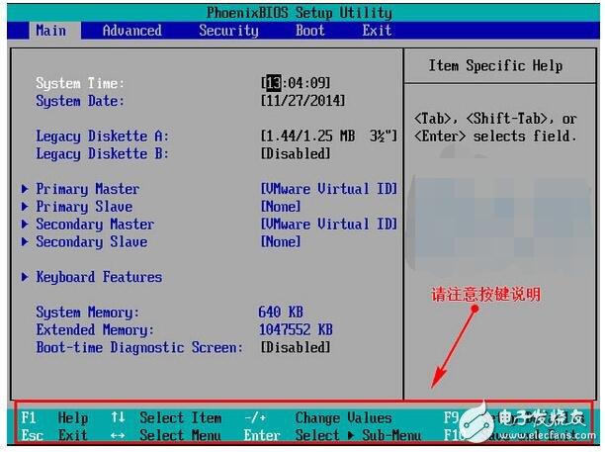Expand the Primary Slave submenu arrow
The height and width of the screenshot is (452, 605).
point(24,207)
